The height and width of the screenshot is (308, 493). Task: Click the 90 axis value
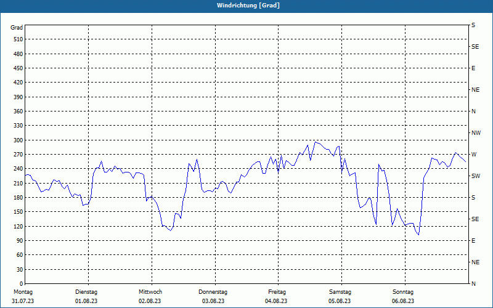pyautogui.click(x=20, y=240)
